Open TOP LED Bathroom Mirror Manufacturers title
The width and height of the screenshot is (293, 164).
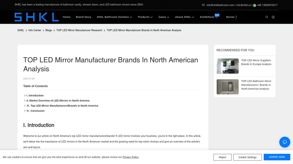(256, 85)
